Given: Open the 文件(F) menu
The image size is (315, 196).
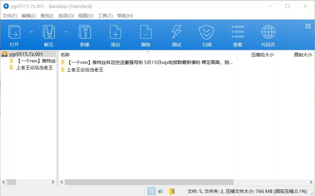Looking at the screenshot, I should pos(10,16).
